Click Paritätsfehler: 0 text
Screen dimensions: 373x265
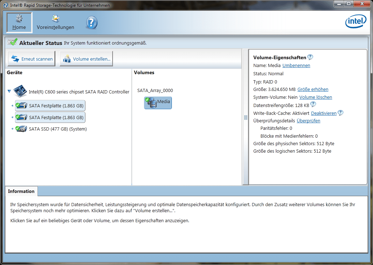point(276,128)
